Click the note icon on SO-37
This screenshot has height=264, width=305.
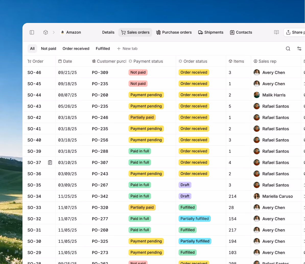click(50, 163)
